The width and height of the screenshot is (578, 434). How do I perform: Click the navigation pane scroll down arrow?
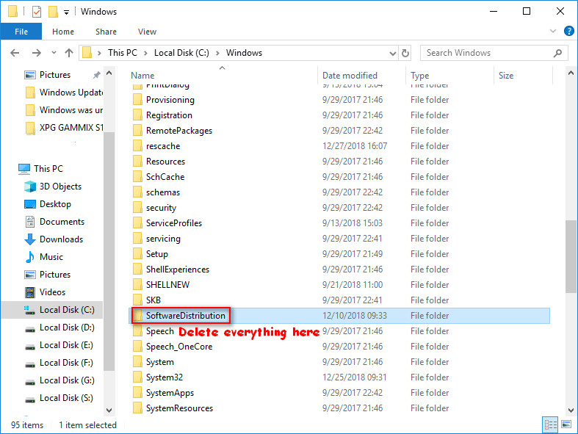pyautogui.click(x=109, y=410)
